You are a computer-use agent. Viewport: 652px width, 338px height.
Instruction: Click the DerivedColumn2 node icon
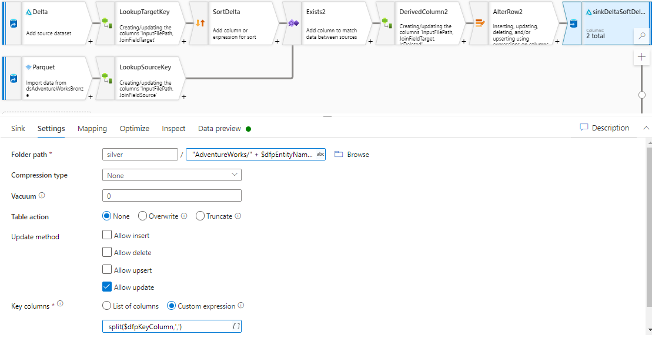tap(387, 23)
